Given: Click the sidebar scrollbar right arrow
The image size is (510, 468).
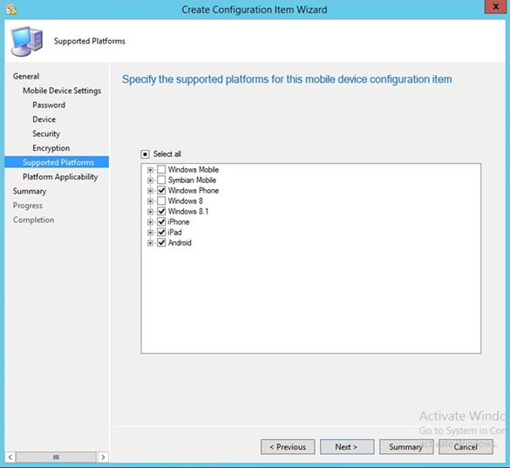Looking at the screenshot, I should coord(103,457).
